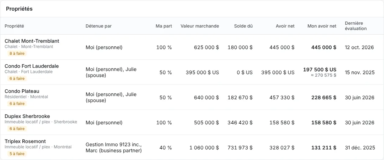This screenshot has width=384, height=160.
Task: Select my net equity 197 500 $ US
Action: click(320, 70)
